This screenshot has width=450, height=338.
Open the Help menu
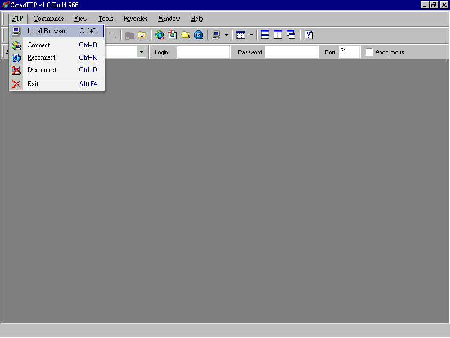pos(197,19)
